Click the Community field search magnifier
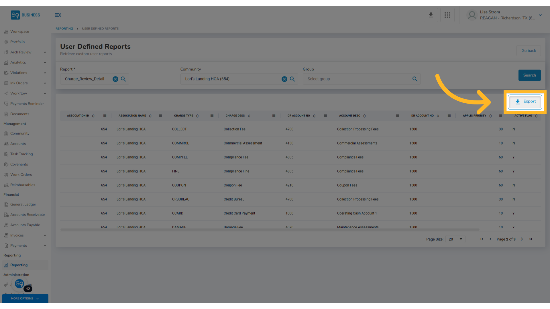This screenshot has height=309, width=550. [292, 79]
